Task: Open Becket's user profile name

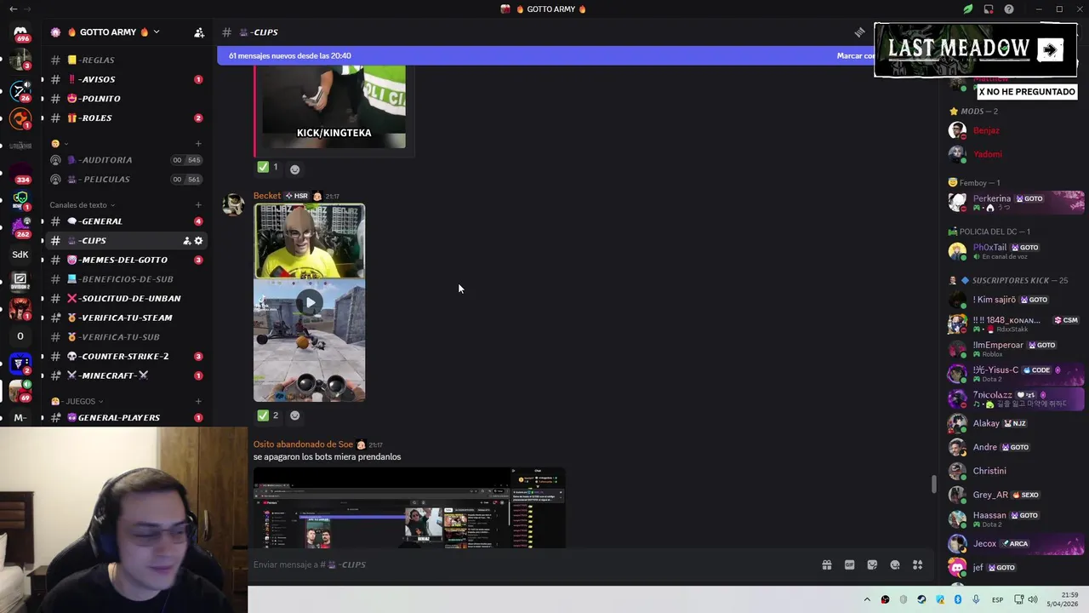Action: tap(267, 196)
